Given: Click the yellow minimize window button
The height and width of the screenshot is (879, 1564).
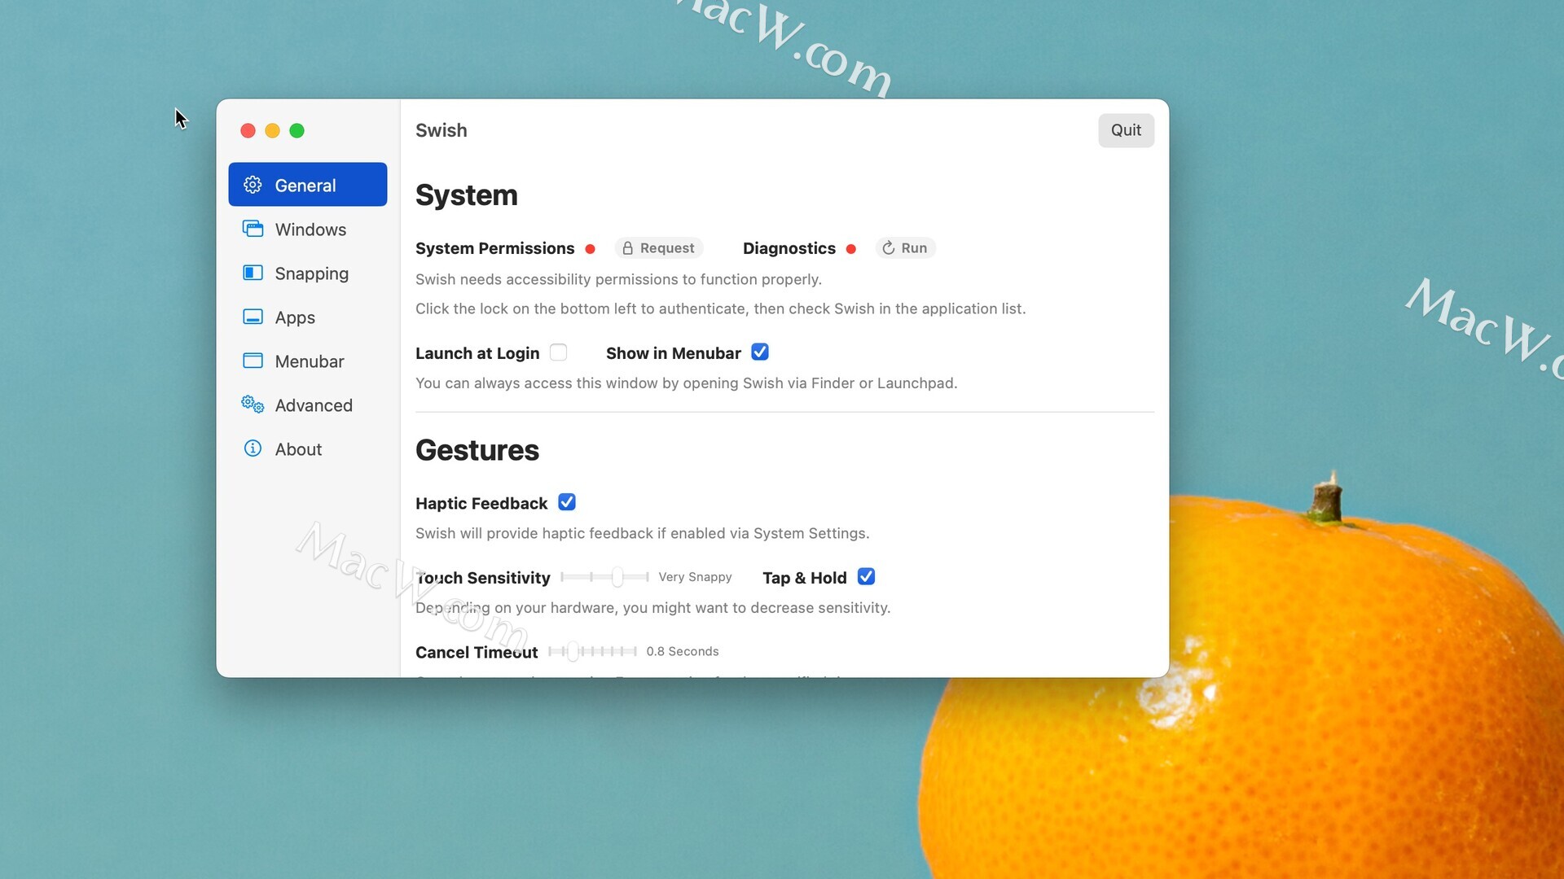Looking at the screenshot, I should coord(273,130).
